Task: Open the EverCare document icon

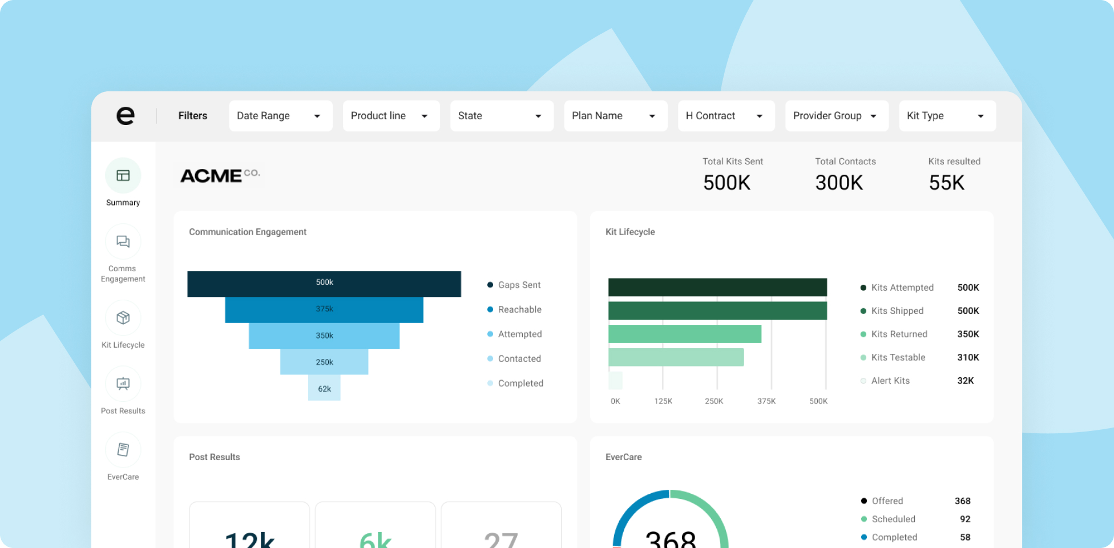Action: 123,450
